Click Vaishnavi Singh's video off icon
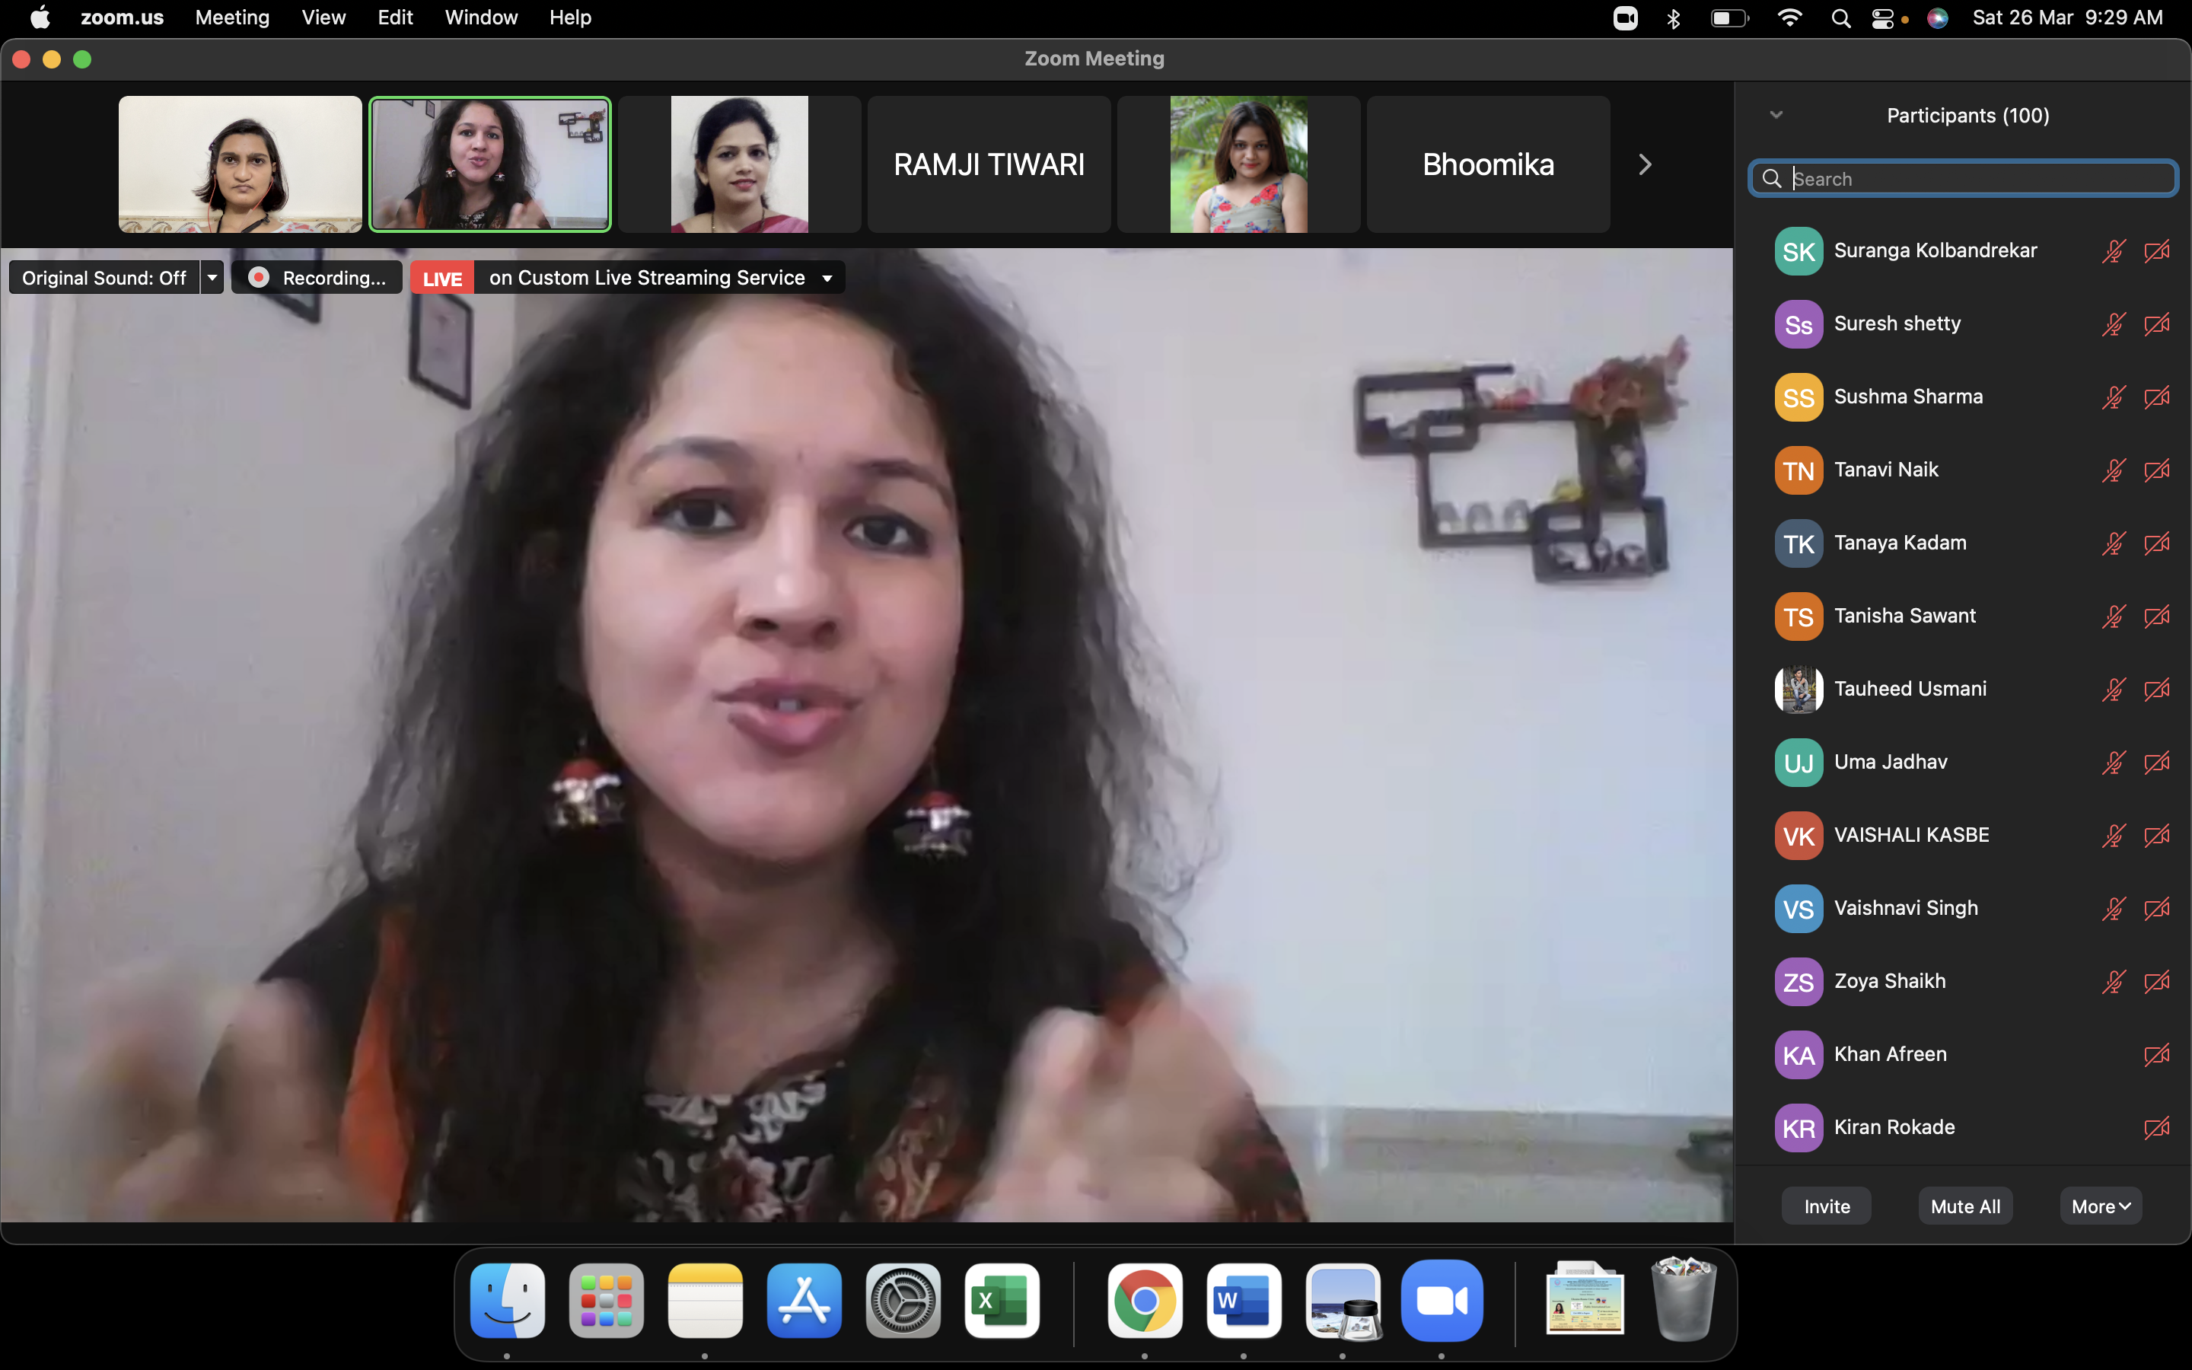This screenshot has height=1370, width=2192. tap(2157, 909)
